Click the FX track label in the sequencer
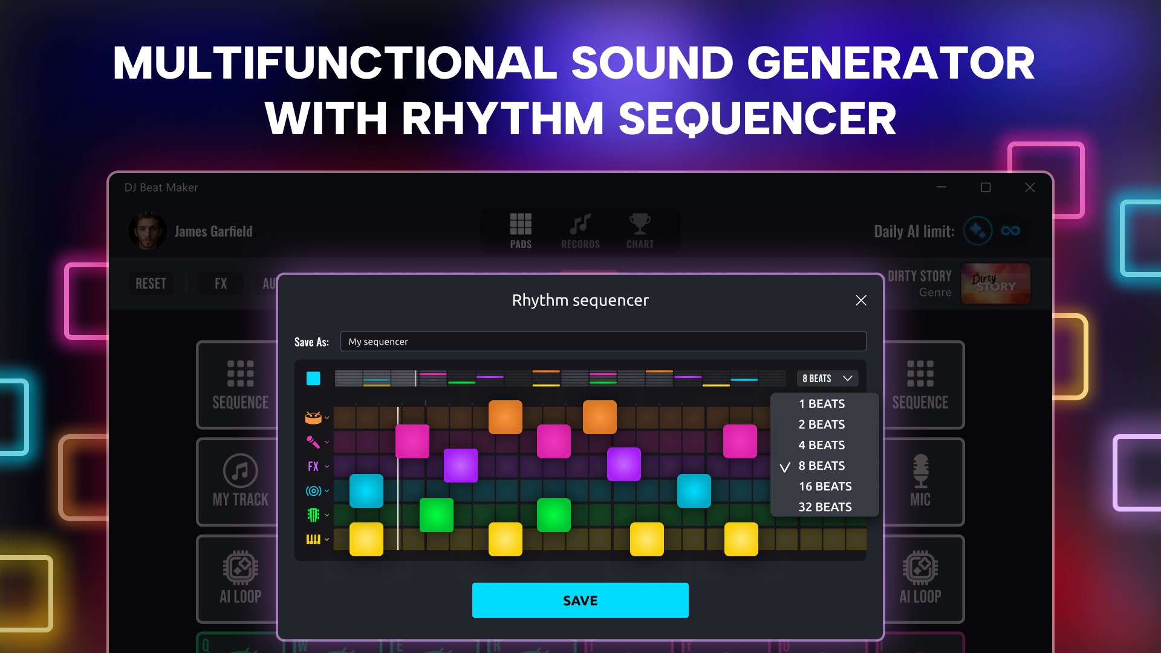 tap(313, 466)
